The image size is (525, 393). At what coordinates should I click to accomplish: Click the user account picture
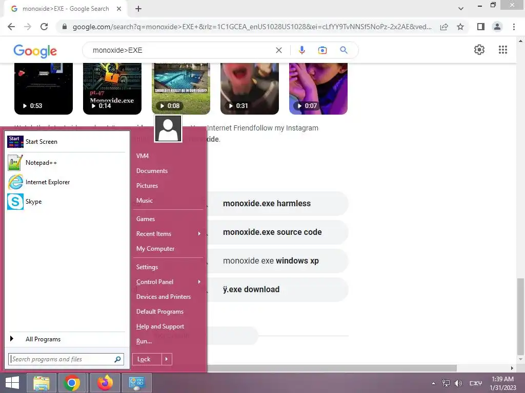click(168, 128)
